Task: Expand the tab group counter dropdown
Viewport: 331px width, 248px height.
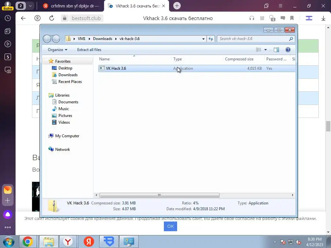Action: tap(30, 6)
